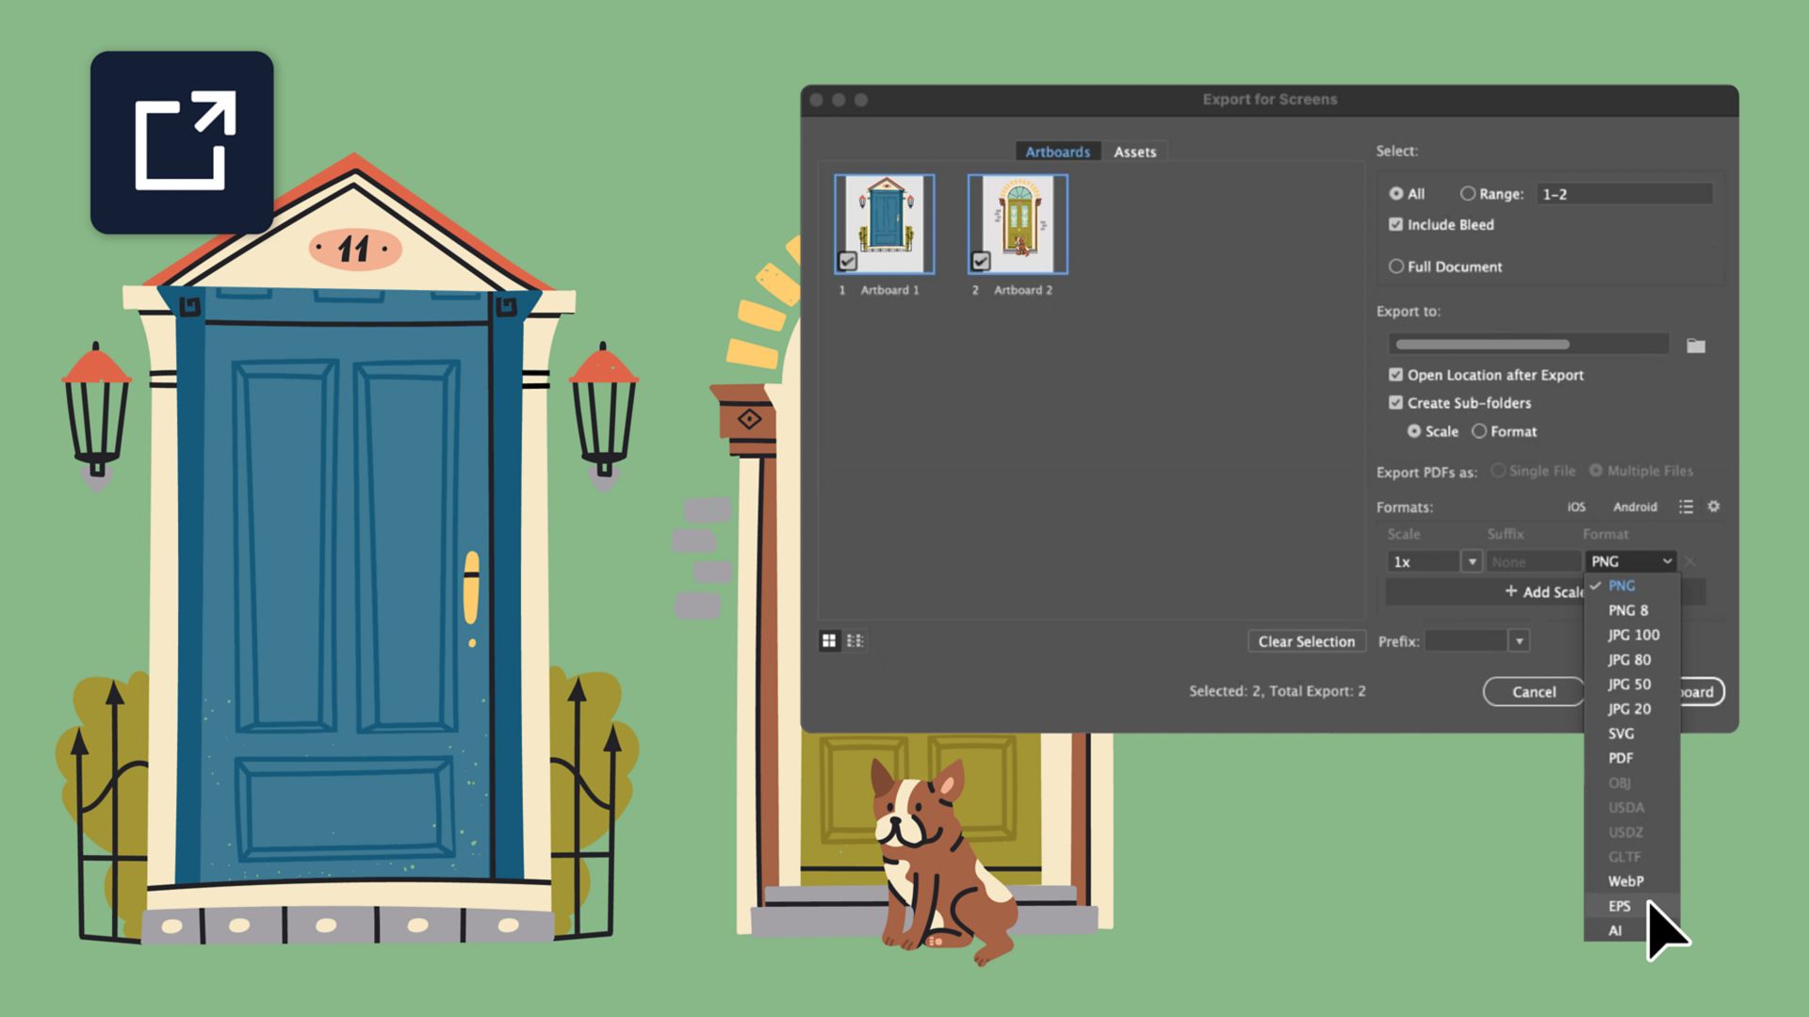Toggle the Include Bleed checkbox

pos(1393,223)
